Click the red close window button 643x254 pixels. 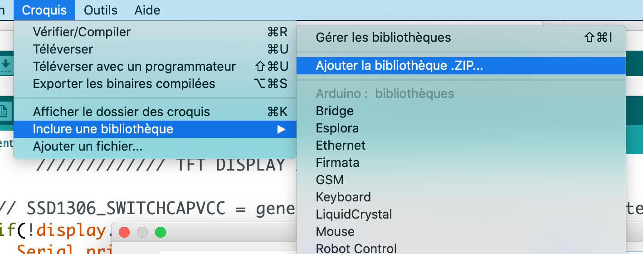click(124, 232)
